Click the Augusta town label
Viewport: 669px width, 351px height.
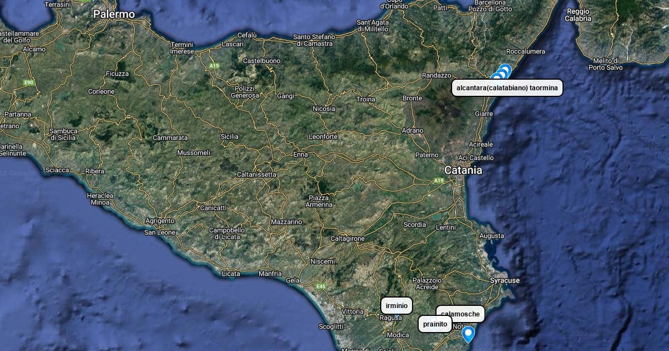[x=491, y=236]
